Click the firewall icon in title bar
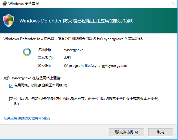 tap(5, 3)
